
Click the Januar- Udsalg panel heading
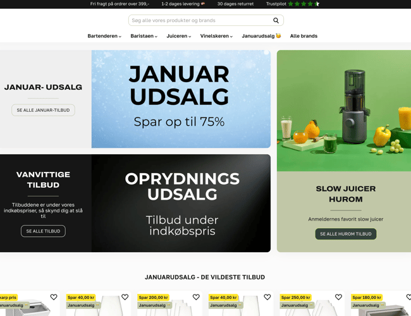pyautogui.click(x=43, y=87)
